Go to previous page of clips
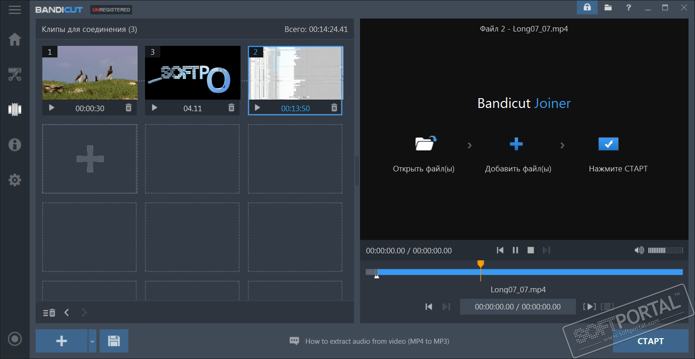This screenshot has height=359, width=695. point(67,313)
